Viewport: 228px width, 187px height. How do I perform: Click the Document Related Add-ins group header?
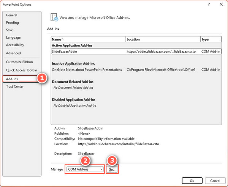73,82
